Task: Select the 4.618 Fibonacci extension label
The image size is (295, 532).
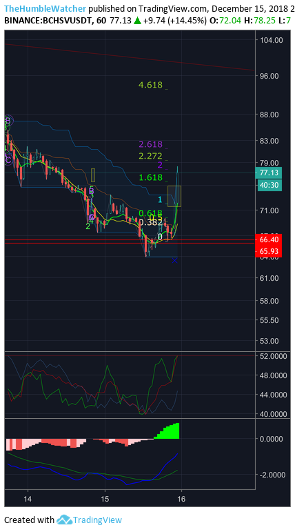Action: (150, 85)
